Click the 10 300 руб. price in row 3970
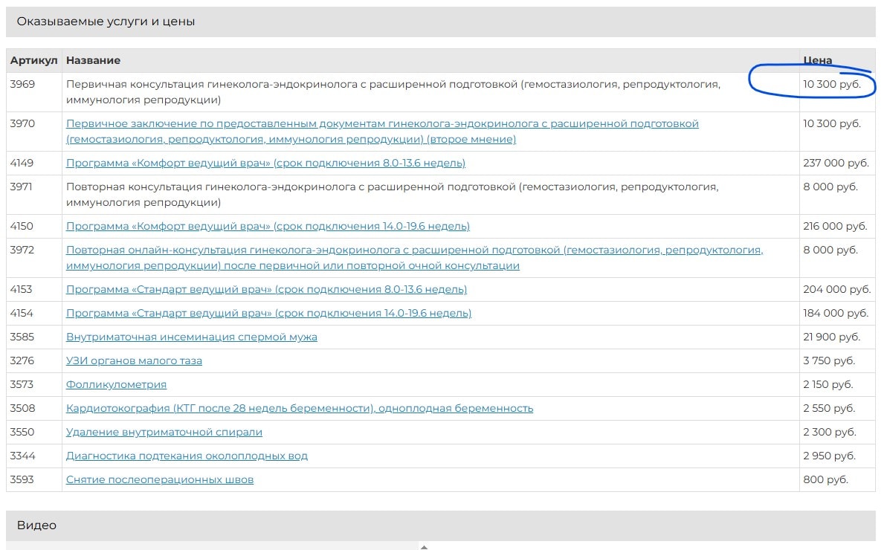 coord(832,123)
